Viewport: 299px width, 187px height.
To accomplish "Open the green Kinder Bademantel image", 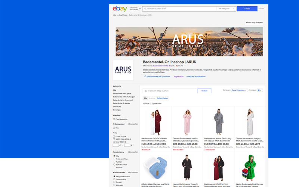I will pos(249,168).
